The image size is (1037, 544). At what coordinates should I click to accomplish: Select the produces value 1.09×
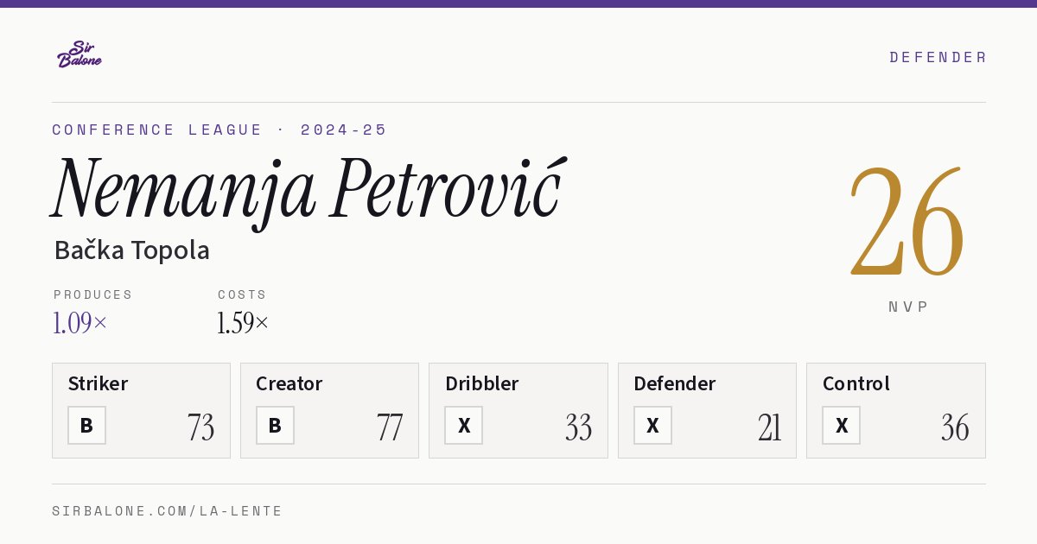80,323
